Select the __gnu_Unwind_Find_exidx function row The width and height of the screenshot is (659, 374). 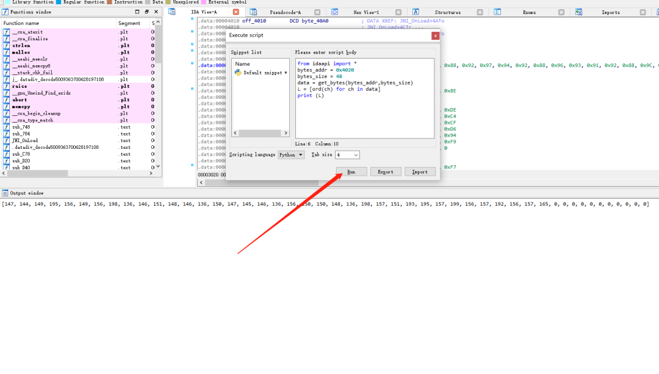pos(78,93)
